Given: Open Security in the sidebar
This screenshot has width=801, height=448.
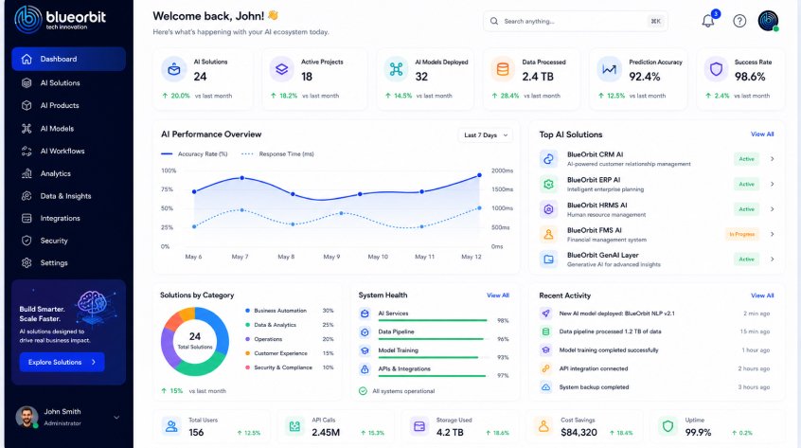Looking at the screenshot, I should (x=68, y=241).
